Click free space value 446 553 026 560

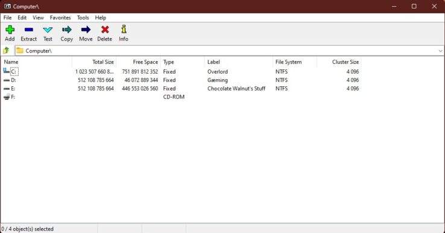(140, 88)
